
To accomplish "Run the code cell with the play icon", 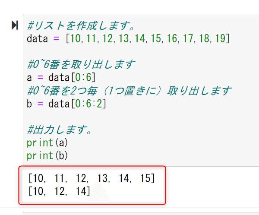I will (15, 25).
